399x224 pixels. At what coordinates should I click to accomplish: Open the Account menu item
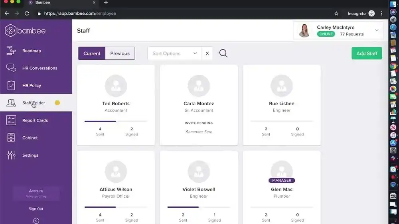pos(36,193)
